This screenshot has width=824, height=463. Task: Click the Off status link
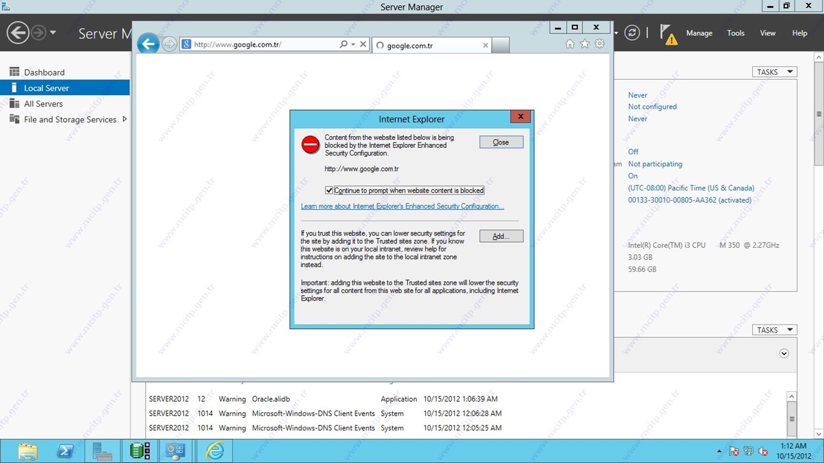pos(633,152)
